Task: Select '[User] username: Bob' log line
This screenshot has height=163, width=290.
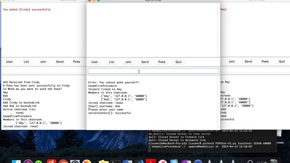Action: [x=104, y=106]
